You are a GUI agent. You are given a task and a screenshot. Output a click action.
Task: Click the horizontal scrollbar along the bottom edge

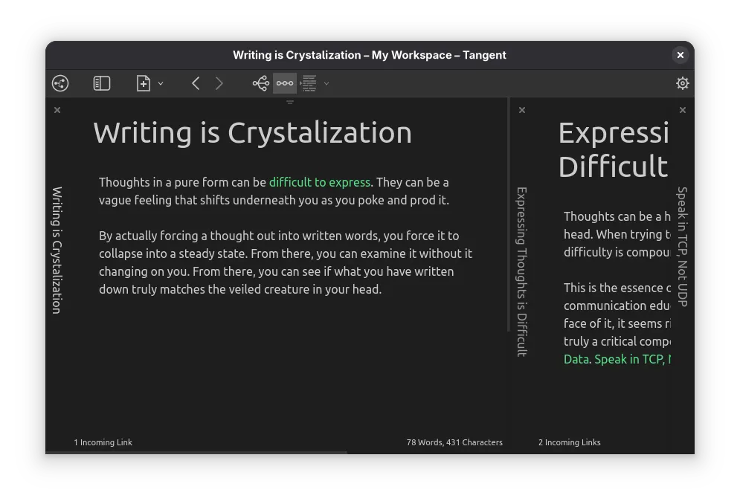(196, 453)
